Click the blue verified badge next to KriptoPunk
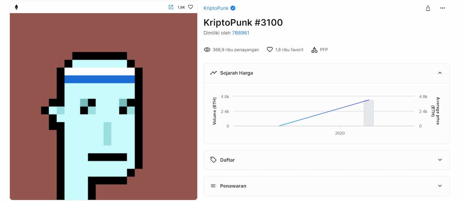This screenshot has width=464, height=202. (x=233, y=8)
